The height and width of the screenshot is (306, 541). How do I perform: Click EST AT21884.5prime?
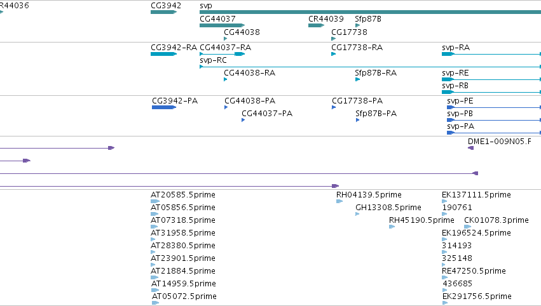(183, 272)
